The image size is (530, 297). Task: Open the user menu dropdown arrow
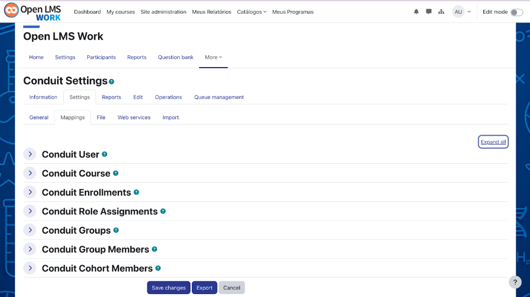[x=469, y=12]
